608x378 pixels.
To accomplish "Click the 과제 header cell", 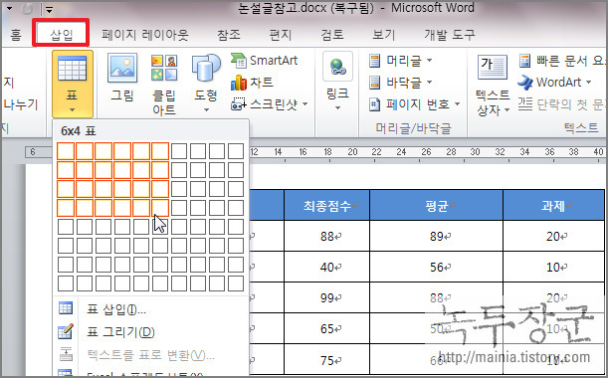I will point(553,205).
